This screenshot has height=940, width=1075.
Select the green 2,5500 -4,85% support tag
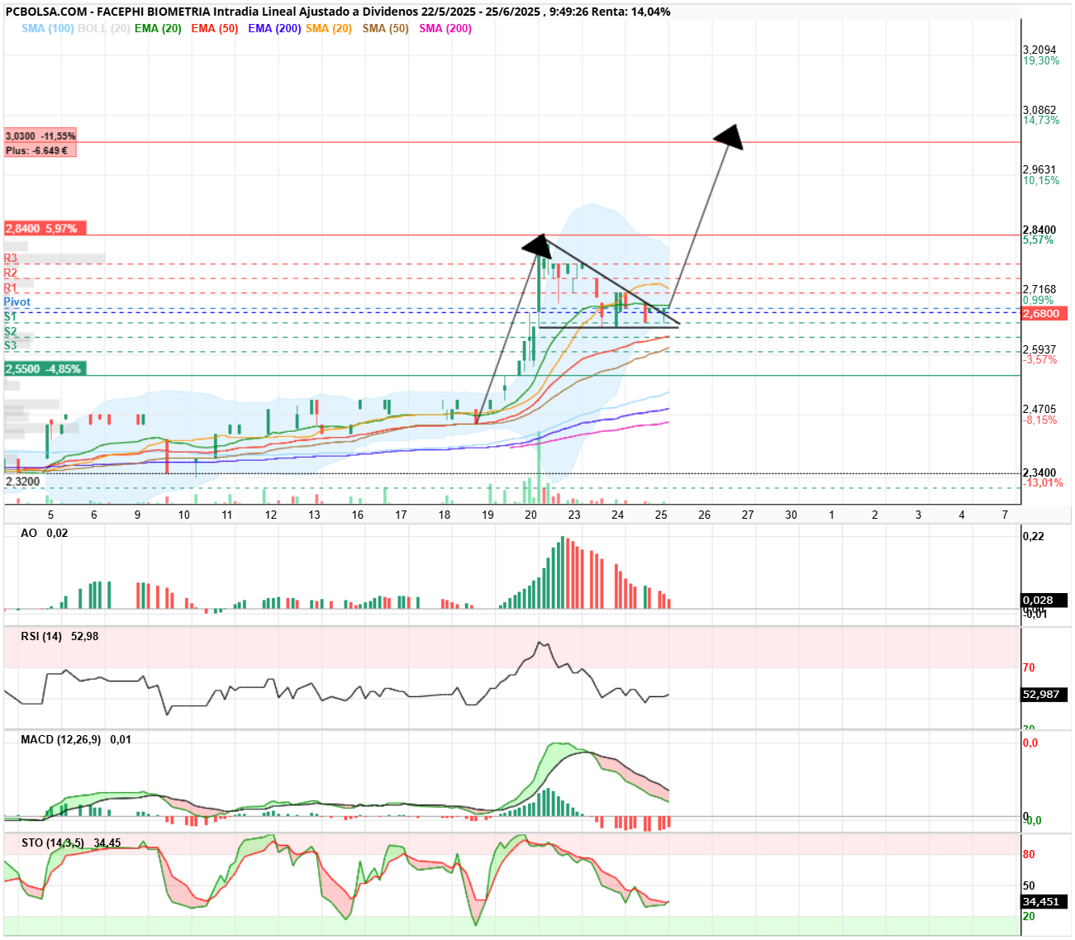coord(45,369)
